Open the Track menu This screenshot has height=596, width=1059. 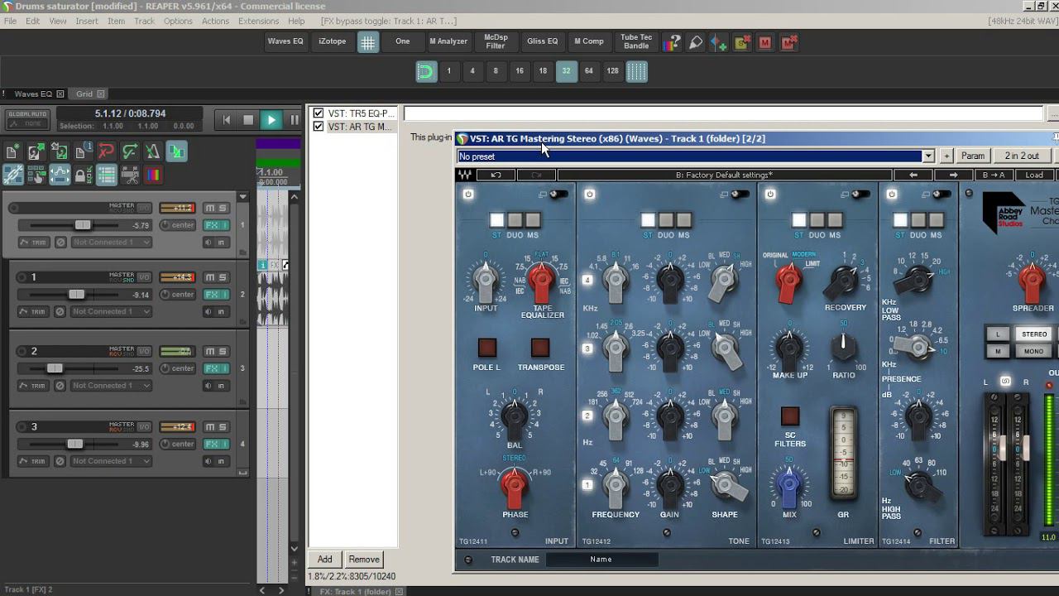(144, 21)
